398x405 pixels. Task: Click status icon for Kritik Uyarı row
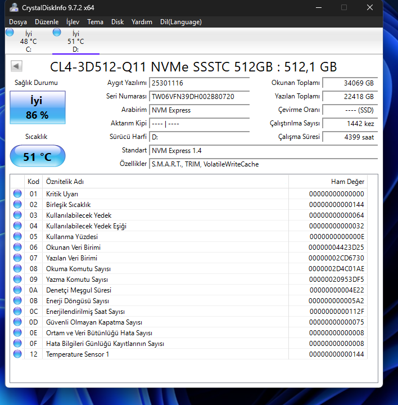17,193
